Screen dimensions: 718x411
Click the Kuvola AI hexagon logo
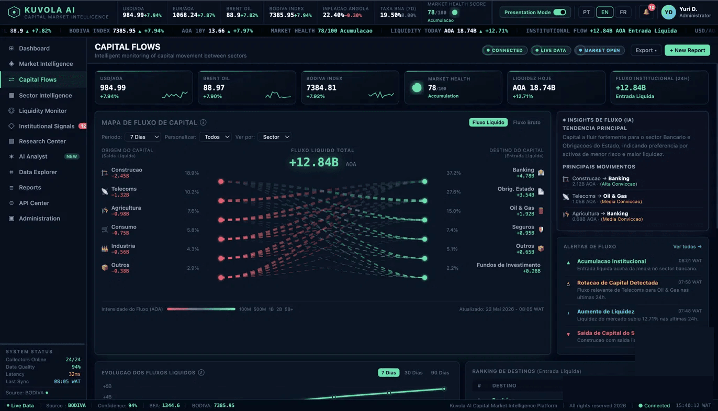(x=14, y=12)
